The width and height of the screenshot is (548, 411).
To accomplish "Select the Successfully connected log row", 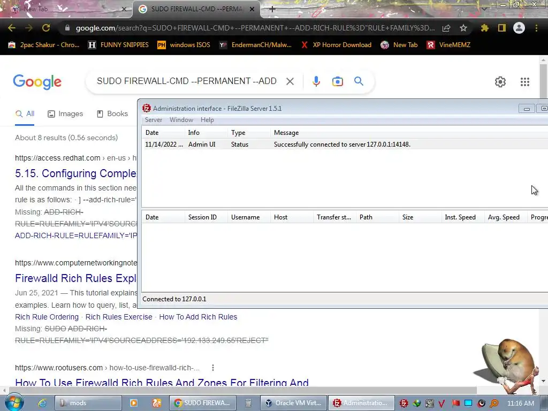I will (x=345, y=144).
